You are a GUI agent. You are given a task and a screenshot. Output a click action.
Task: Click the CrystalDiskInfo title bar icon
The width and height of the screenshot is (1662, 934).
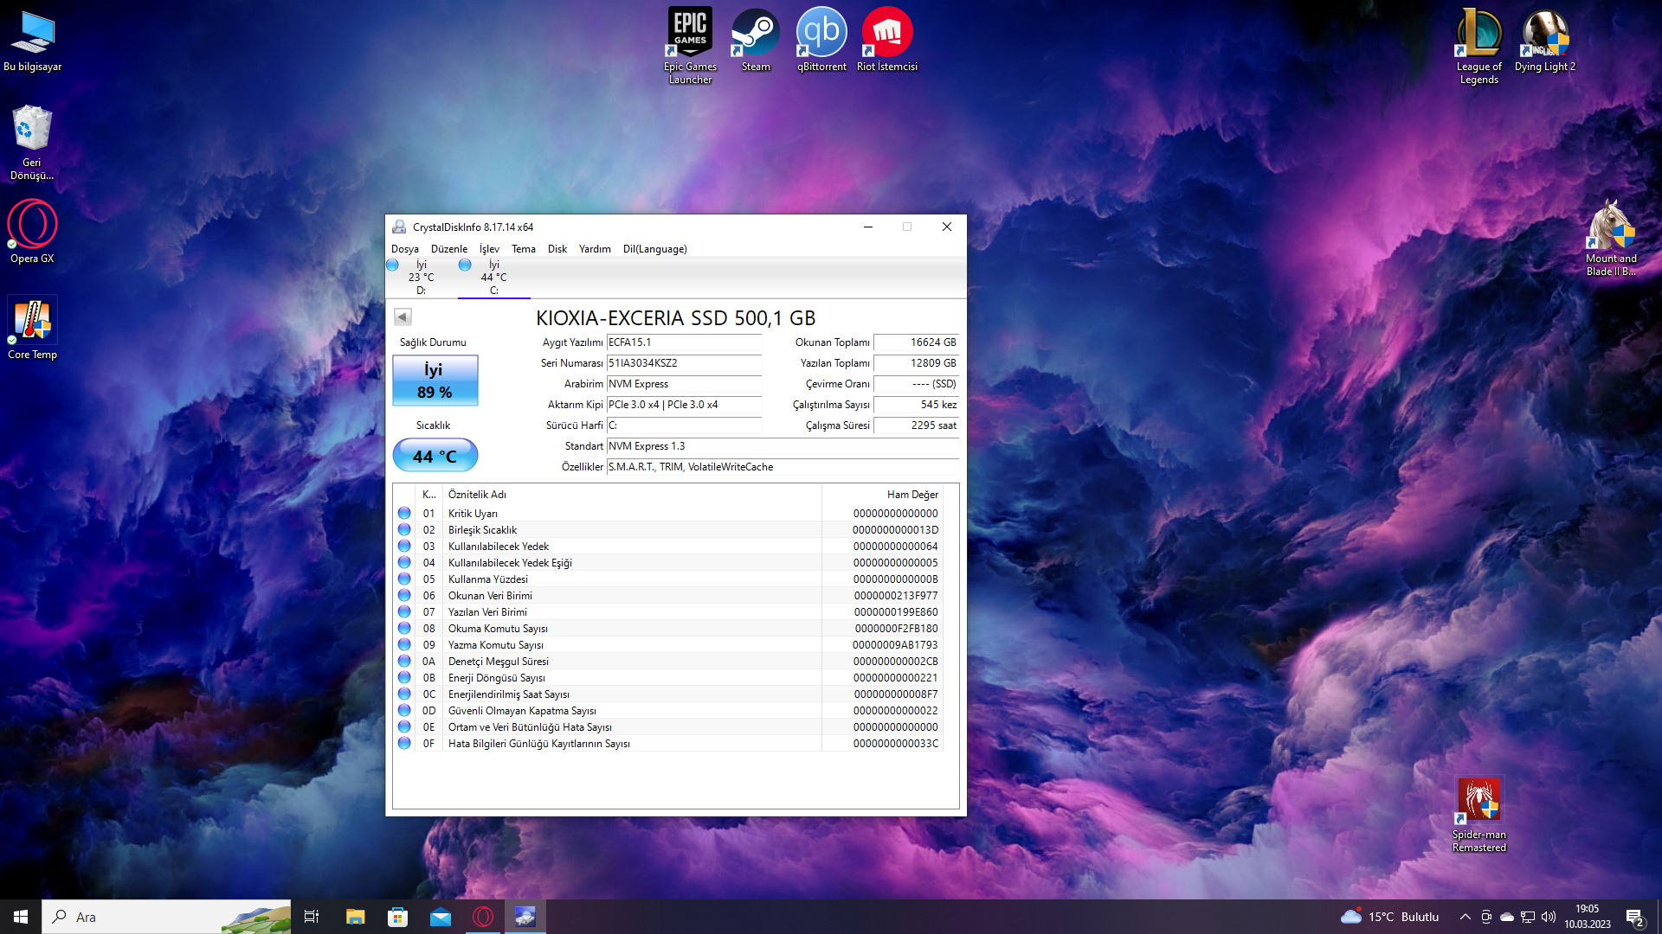coord(399,227)
